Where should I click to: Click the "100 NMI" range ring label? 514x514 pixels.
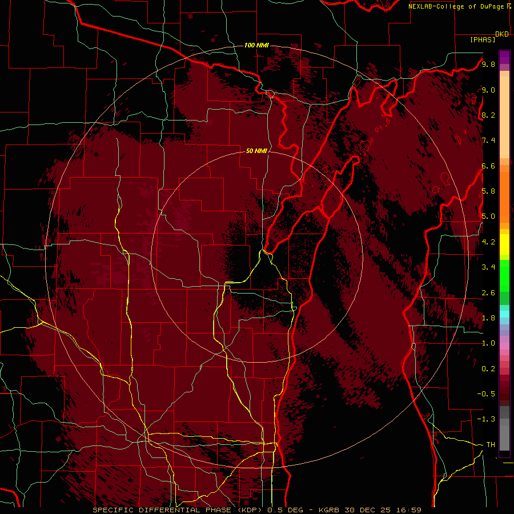coord(256,45)
